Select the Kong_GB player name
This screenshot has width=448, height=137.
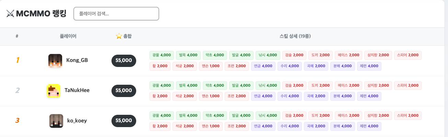pos(77,60)
